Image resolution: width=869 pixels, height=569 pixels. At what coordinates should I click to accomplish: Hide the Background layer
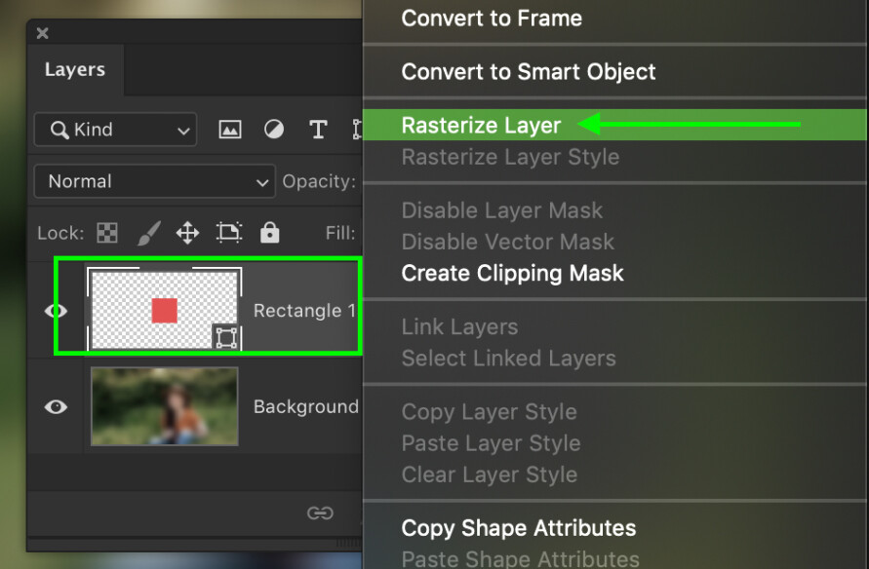coord(56,406)
